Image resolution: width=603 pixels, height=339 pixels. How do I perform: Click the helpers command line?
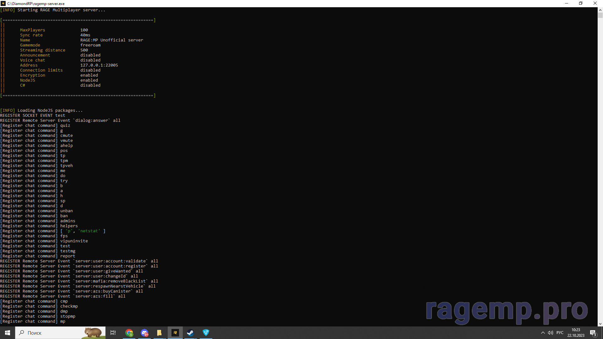(39, 226)
